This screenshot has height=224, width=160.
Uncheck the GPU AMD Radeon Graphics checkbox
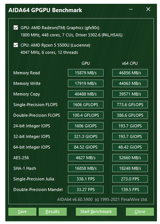coord(16,28)
